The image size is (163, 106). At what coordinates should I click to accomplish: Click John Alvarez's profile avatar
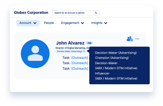point(35,54)
